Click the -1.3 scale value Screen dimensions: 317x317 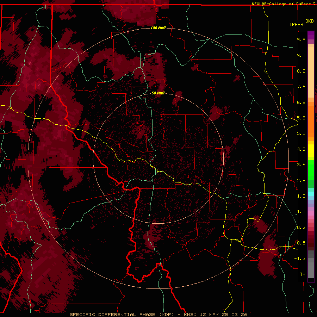click(300, 259)
